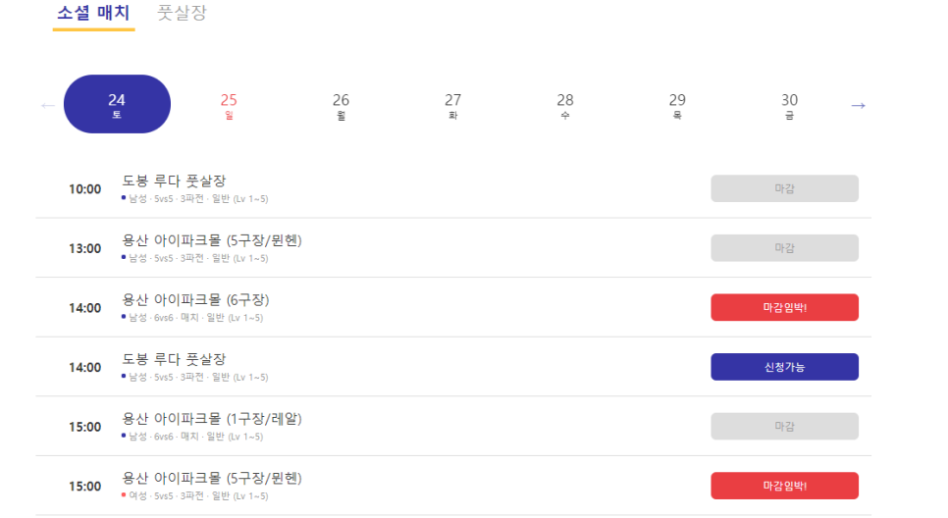This screenshot has width=948, height=518.
Task: Click 마감임박! for 14:00 용산 아이파크몰 6구장
Action: coord(785,308)
